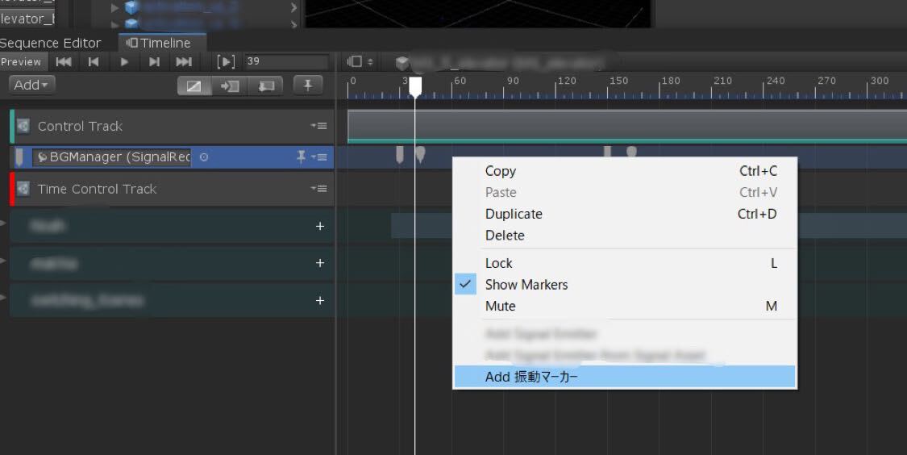Viewport: 907px width, 455px height.
Task: Jump to the end of the timeline
Action: pos(184,62)
